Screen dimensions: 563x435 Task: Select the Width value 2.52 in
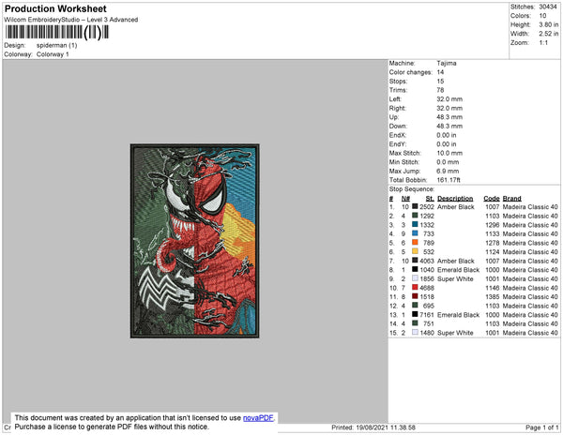pyautogui.click(x=548, y=34)
